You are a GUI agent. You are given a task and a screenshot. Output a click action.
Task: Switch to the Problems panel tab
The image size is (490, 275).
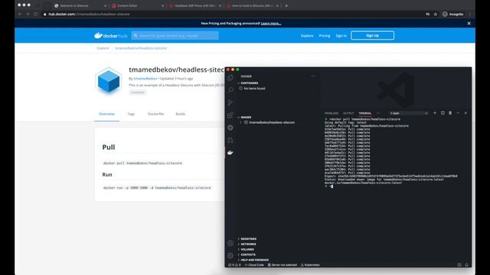click(332, 113)
